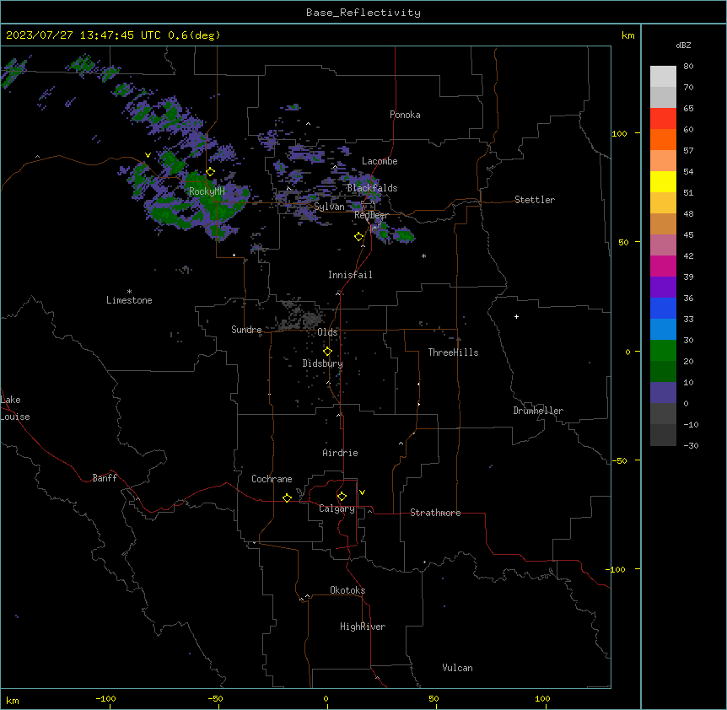This screenshot has width=727, height=710.
Task: Click the -30 value on the dBZ scale
Action: coord(691,445)
